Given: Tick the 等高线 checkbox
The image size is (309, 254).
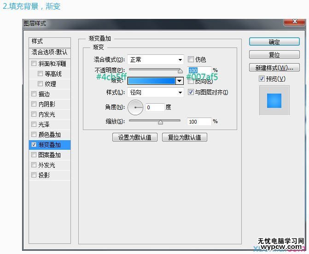Looking at the screenshot, I should pyautogui.click(x=40, y=74).
